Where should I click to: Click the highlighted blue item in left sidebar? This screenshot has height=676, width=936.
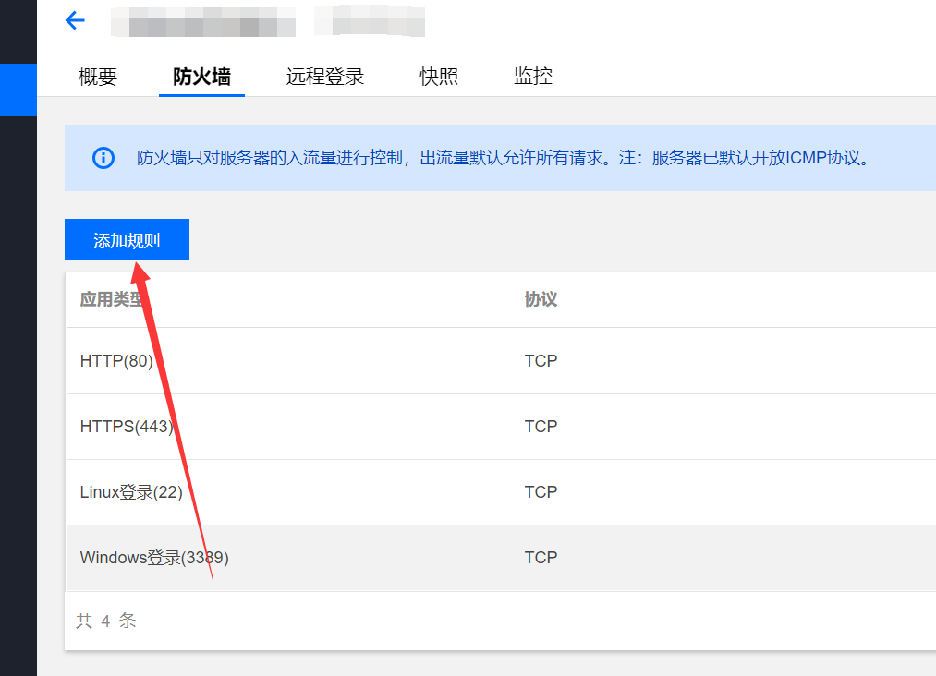click(x=18, y=91)
